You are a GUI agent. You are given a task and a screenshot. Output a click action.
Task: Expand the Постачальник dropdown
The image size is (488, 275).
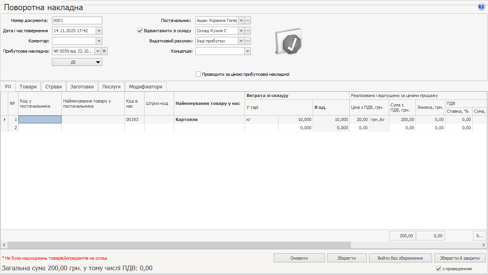tap(241, 20)
